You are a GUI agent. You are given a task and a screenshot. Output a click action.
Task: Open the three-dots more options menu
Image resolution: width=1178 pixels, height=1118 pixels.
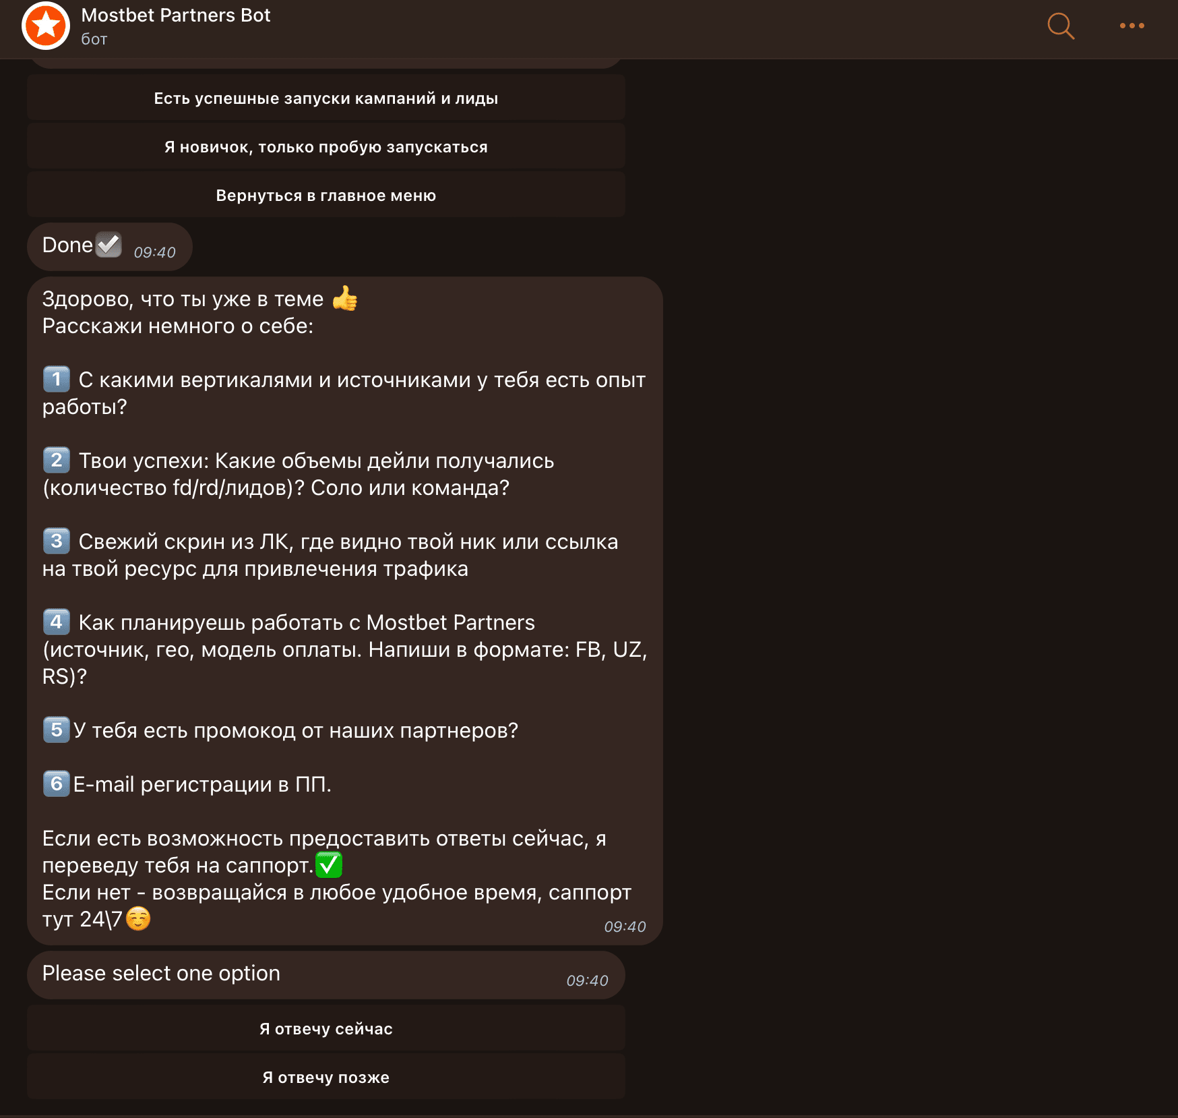pyautogui.click(x=1131, y=26)
